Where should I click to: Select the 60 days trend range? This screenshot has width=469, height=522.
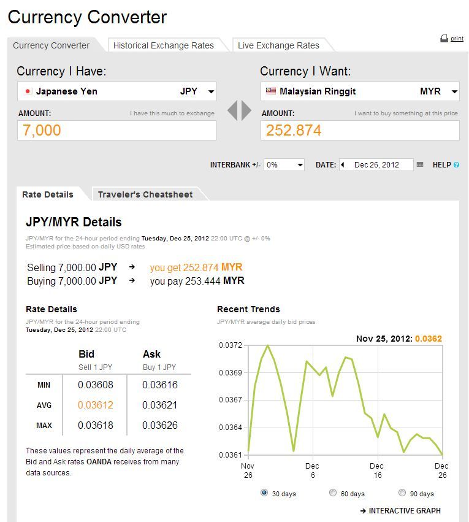click(333, 493)
